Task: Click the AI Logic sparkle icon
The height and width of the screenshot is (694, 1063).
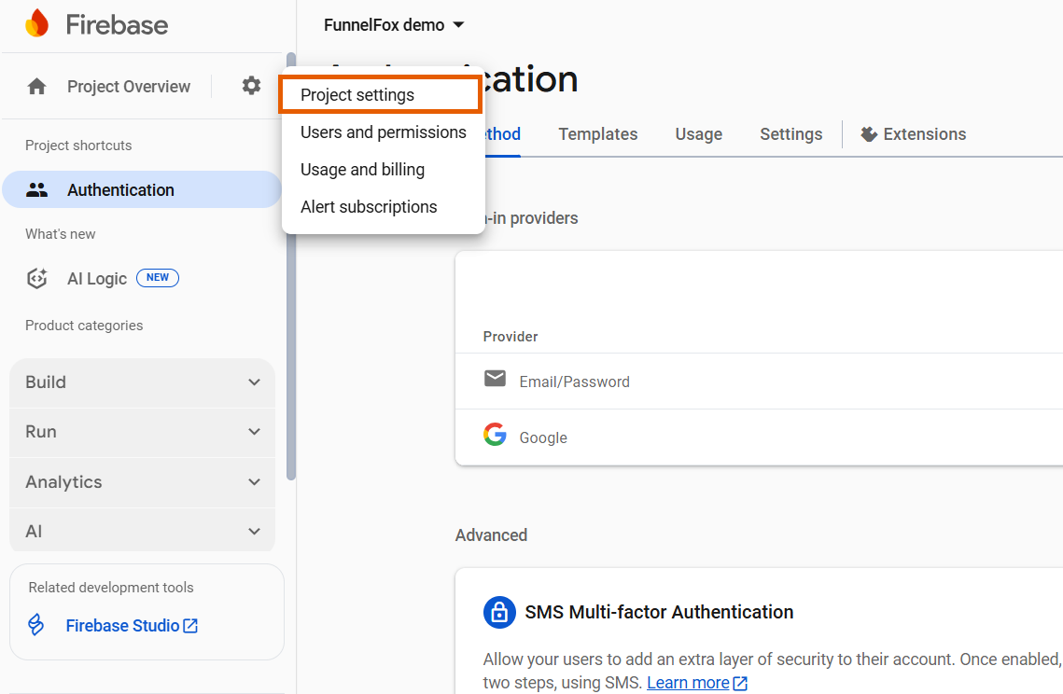Action: pyautogui.click(x=36, y=279)
